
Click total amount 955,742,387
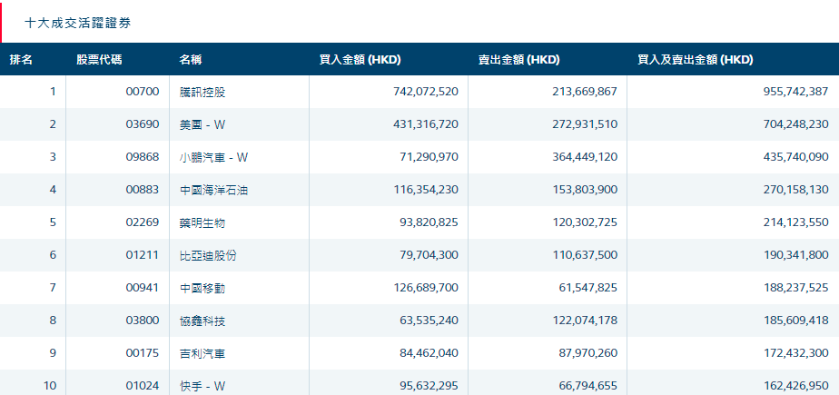[x=795, y=92]
